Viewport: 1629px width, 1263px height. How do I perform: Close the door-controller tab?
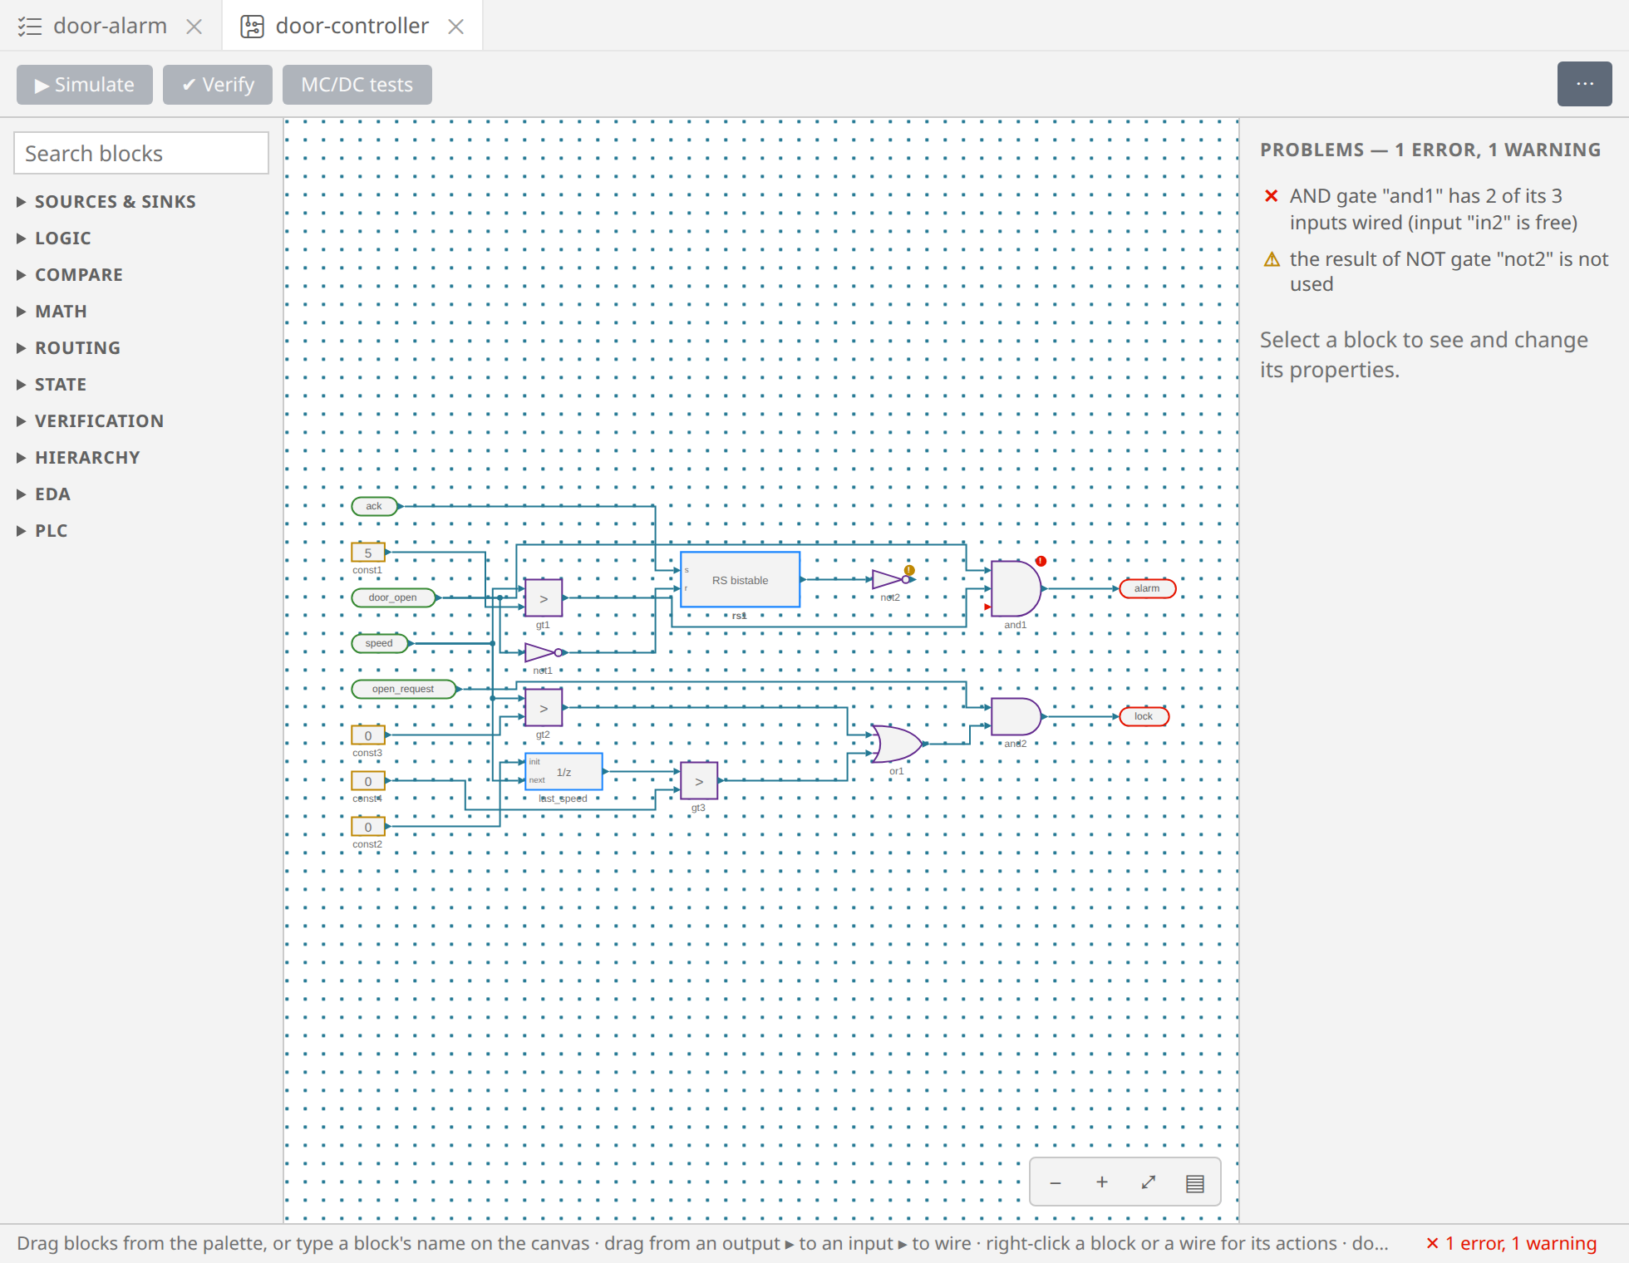[x=455, y=27]
